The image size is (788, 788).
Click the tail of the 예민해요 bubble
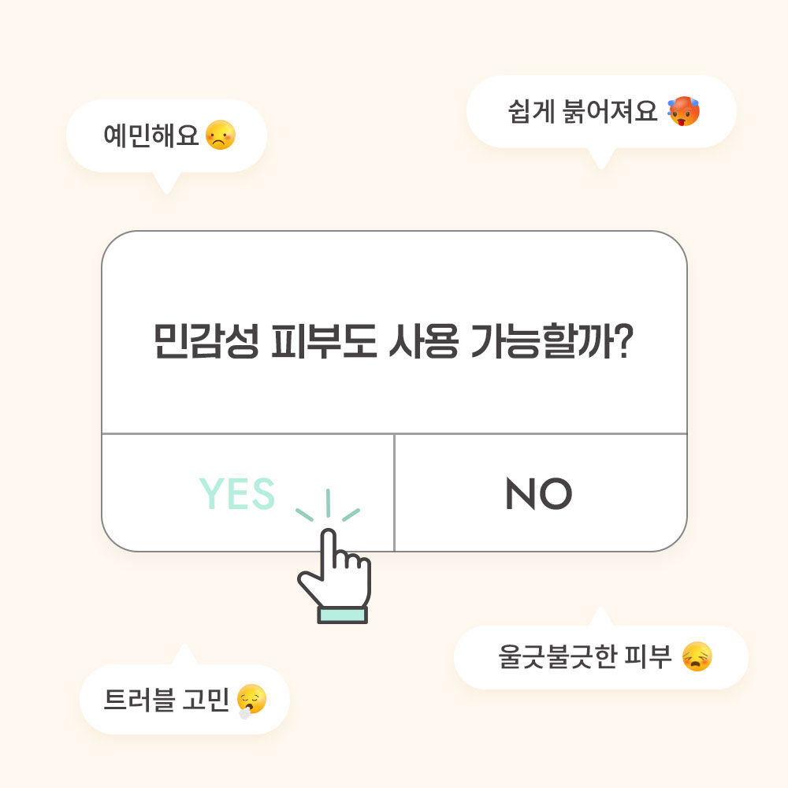[166, 183]
